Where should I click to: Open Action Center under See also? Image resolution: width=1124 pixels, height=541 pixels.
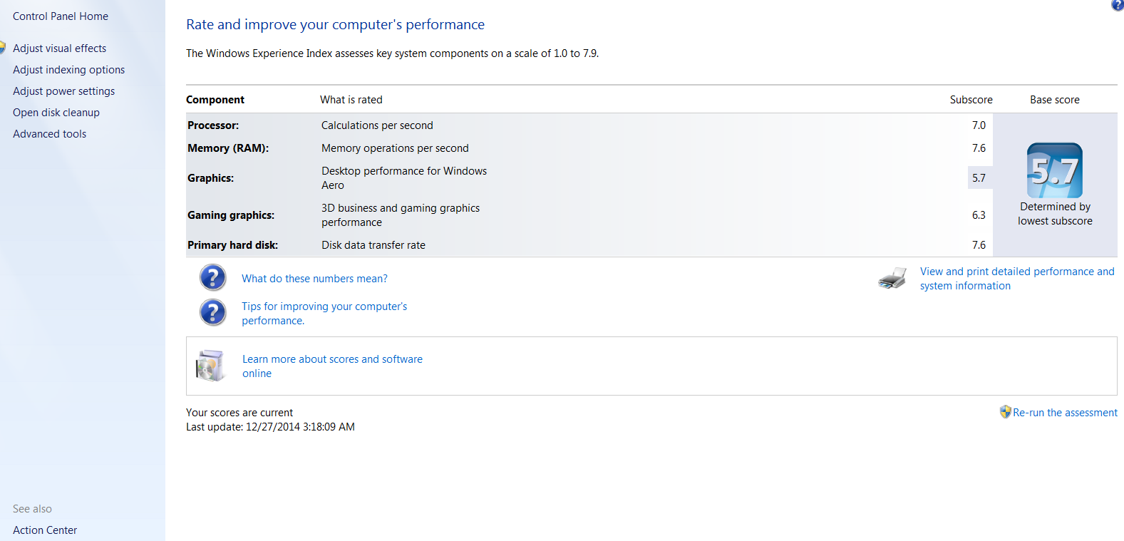(x=45, y=530)
